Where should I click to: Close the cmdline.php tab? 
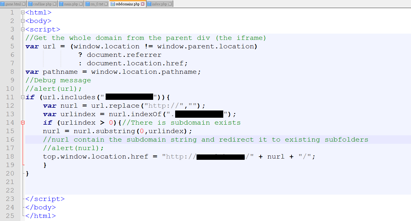pyautogui.click(x=55, y=4)
